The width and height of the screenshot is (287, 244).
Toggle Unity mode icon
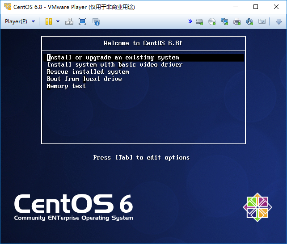click(x=96, y=21)
